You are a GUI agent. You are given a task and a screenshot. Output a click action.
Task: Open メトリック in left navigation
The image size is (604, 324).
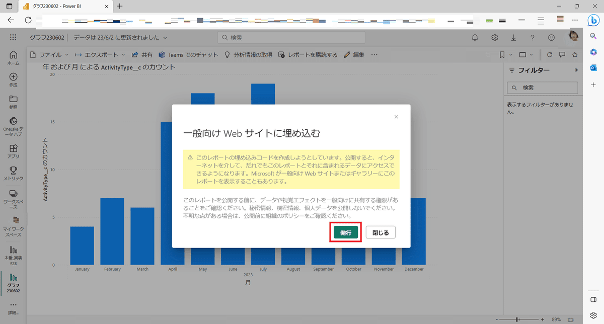coord(13,174)
